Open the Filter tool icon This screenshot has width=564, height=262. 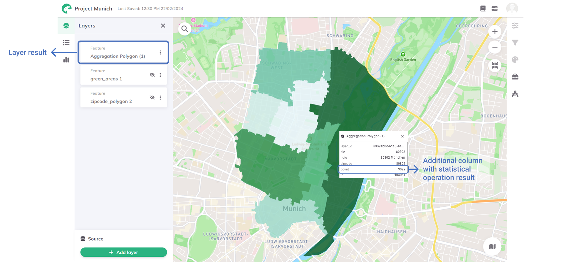[x=515, y=43]
